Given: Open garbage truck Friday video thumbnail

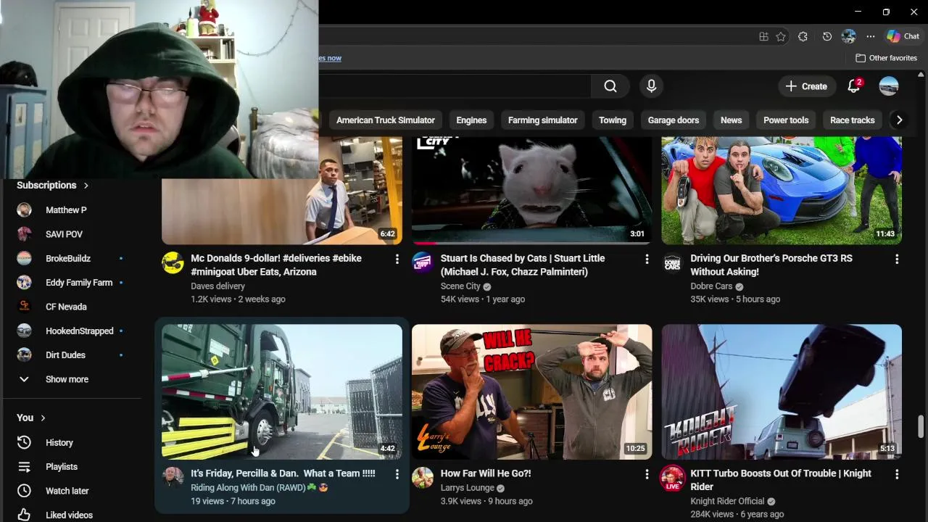Looking at the screenshot, I should tap(282, 391).
